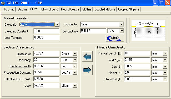Click the Thickness (T) field 0.001
Screen dimensions: 171x99
137,79
